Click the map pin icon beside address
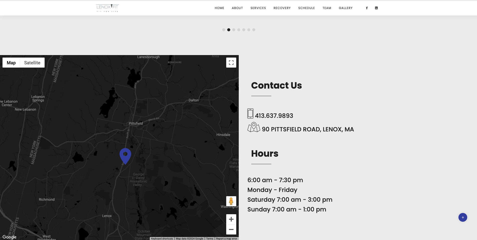 pos(254,127)
